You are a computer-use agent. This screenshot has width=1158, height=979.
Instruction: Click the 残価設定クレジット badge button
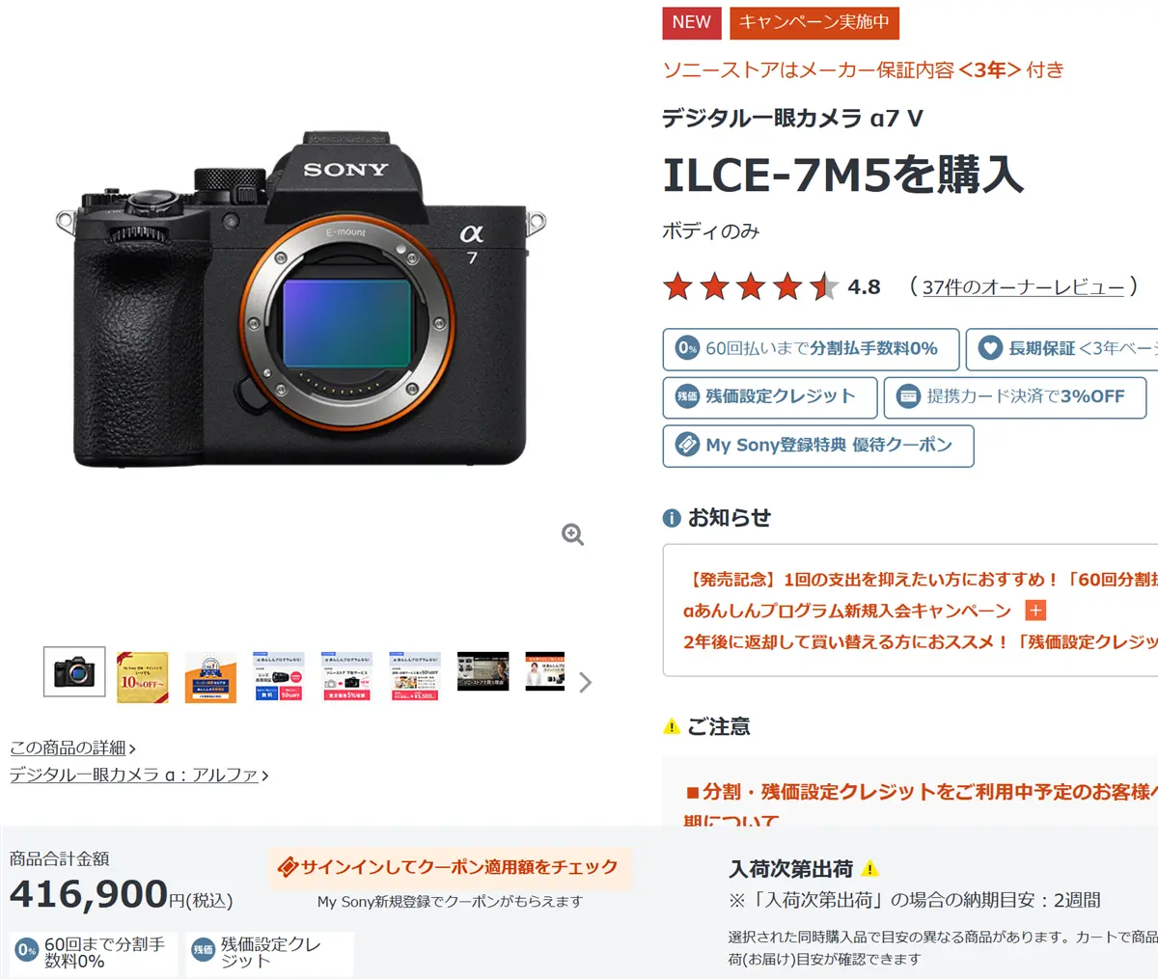pos(770,396)
